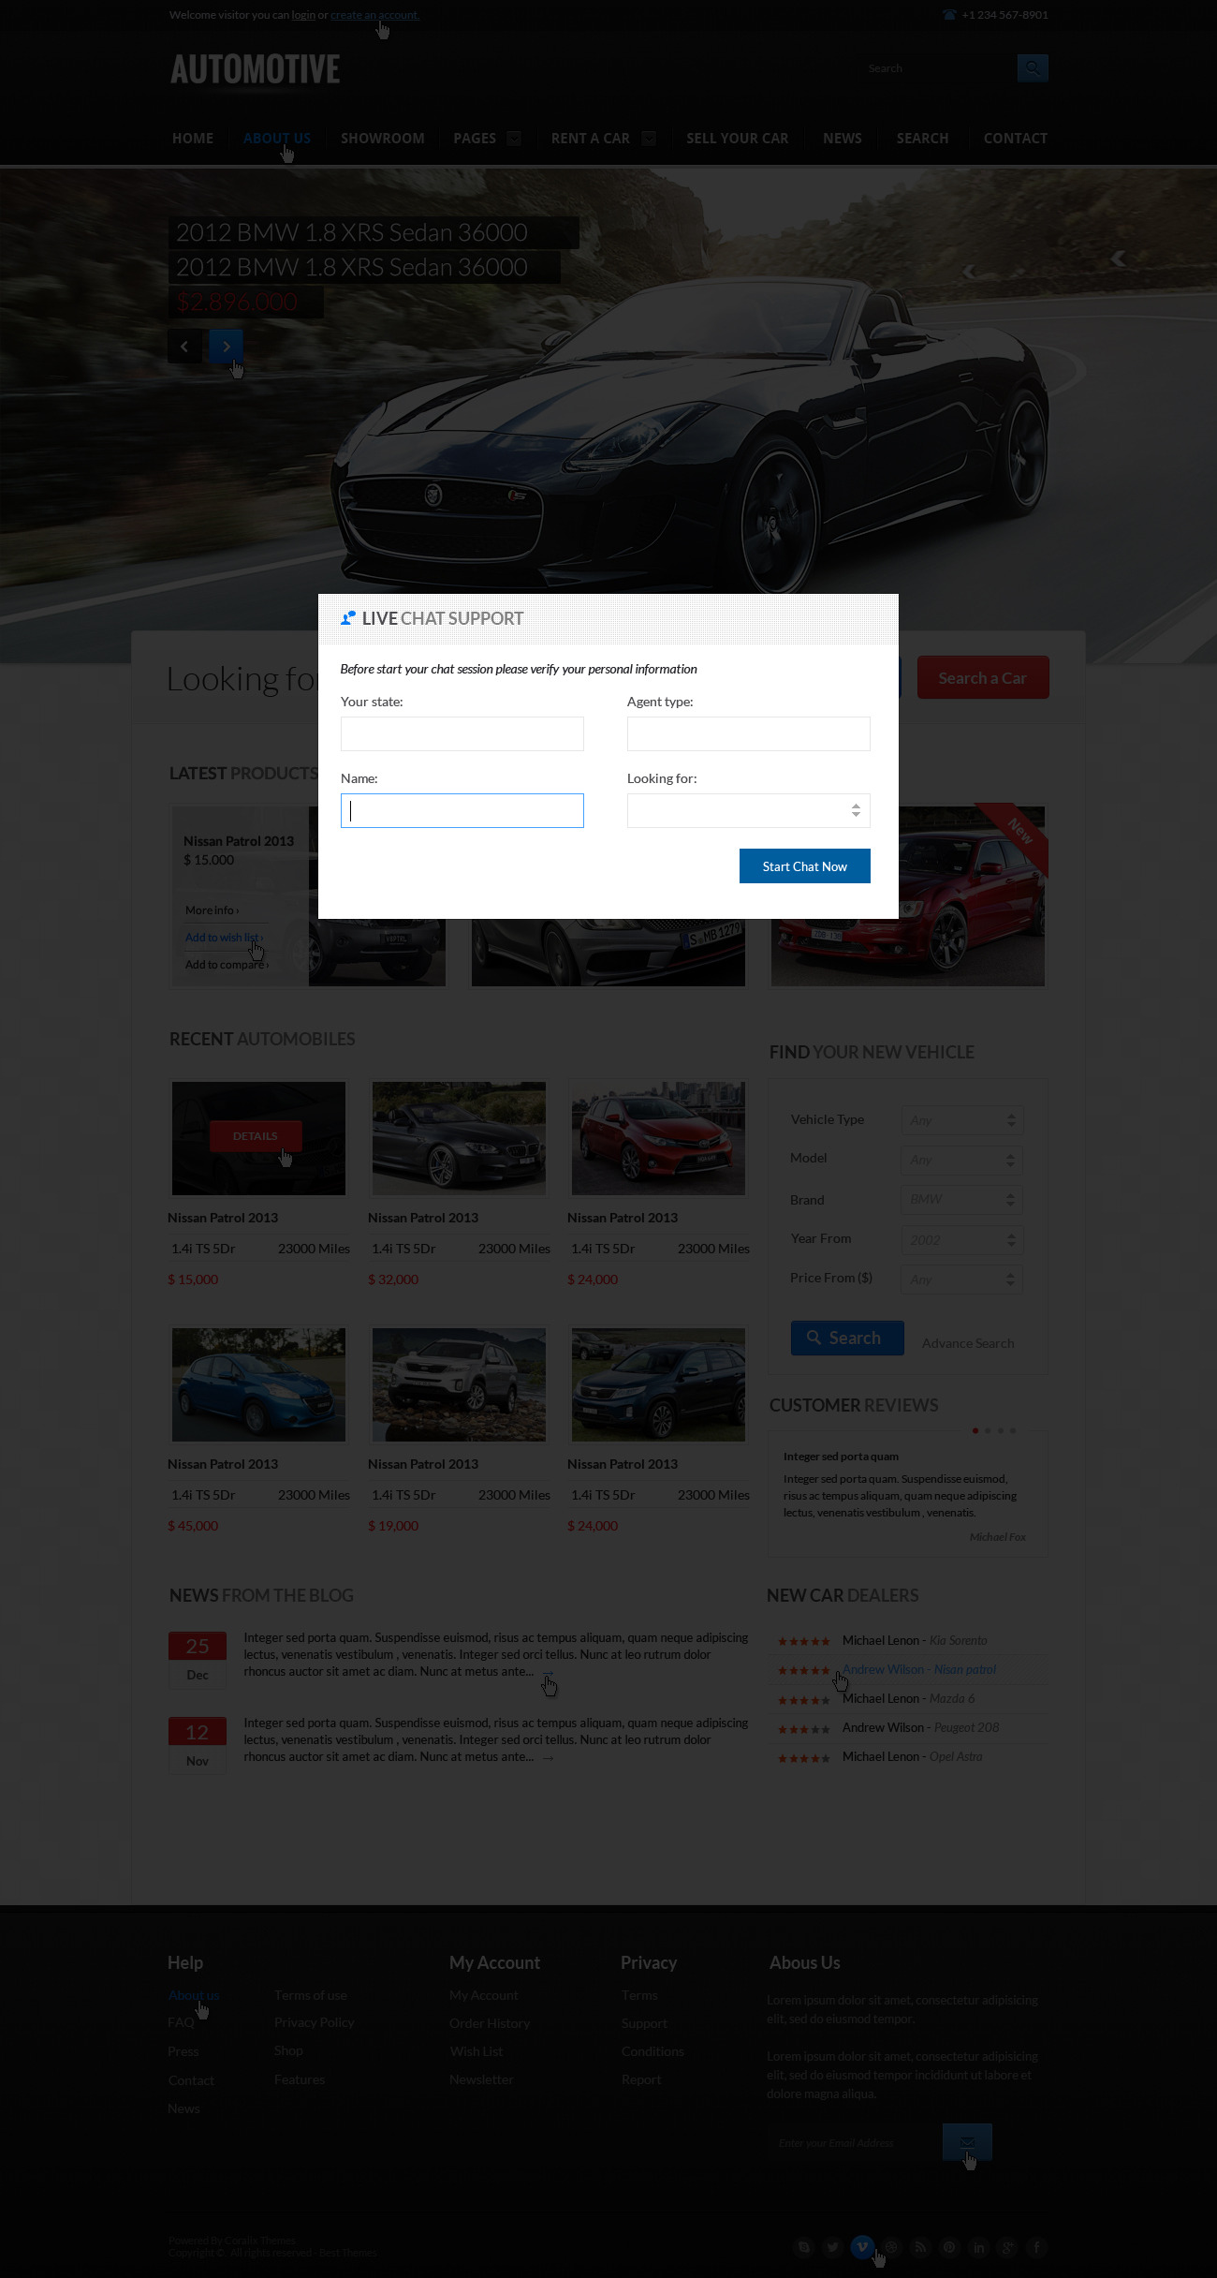Click the LinkedIn footer icon
The height and width of the screenshot is (2278, 1217).
coord(978,2247)
